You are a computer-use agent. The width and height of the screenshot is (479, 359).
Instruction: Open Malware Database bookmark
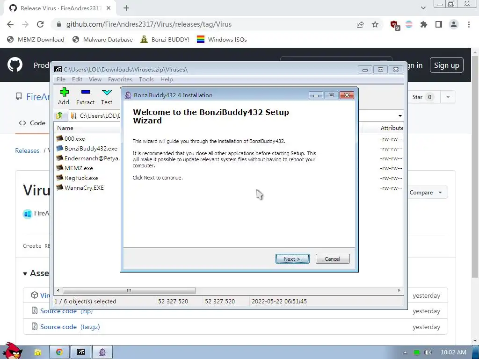[102, 39]
